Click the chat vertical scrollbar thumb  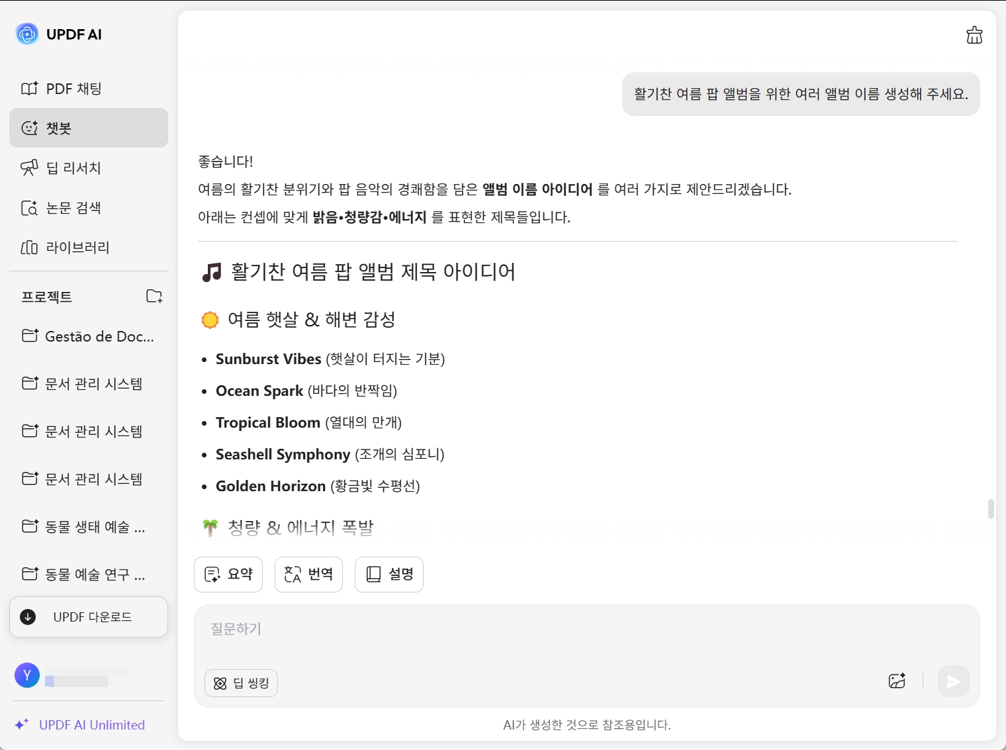[x=991, y=509]
